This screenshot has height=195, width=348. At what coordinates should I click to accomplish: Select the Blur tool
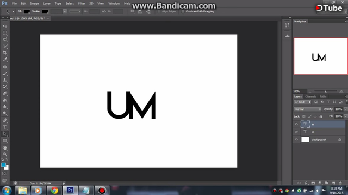[5, 107]
